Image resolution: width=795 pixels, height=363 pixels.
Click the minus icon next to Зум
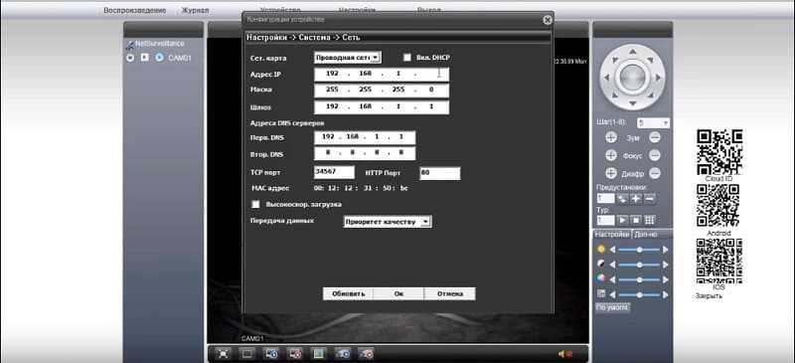(655, 137)
